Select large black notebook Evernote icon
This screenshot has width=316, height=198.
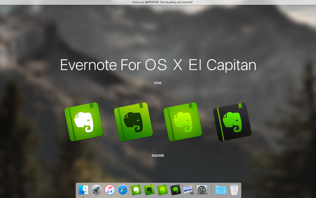(x=232, y=122)
